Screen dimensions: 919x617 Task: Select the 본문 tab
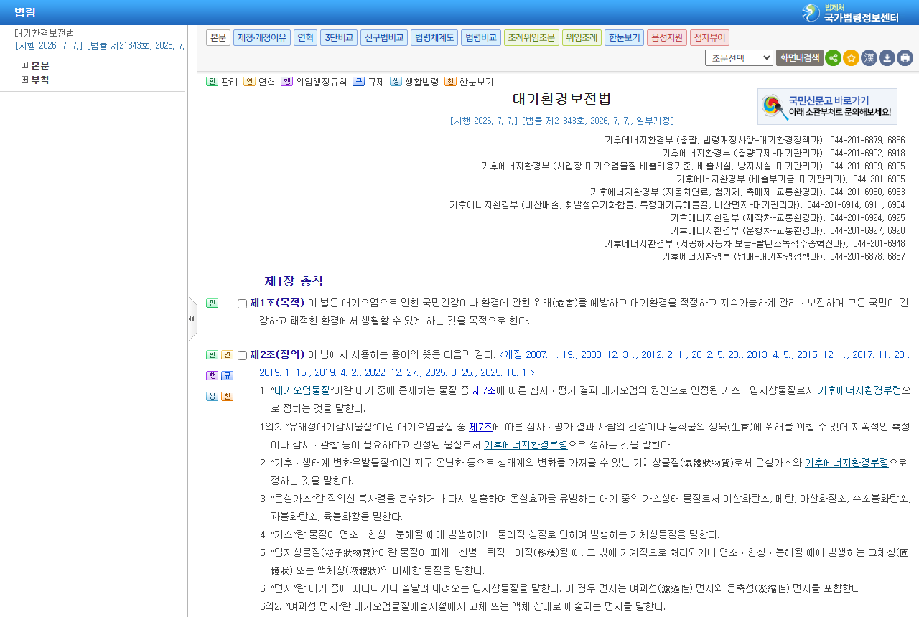[x=218, y=38]
